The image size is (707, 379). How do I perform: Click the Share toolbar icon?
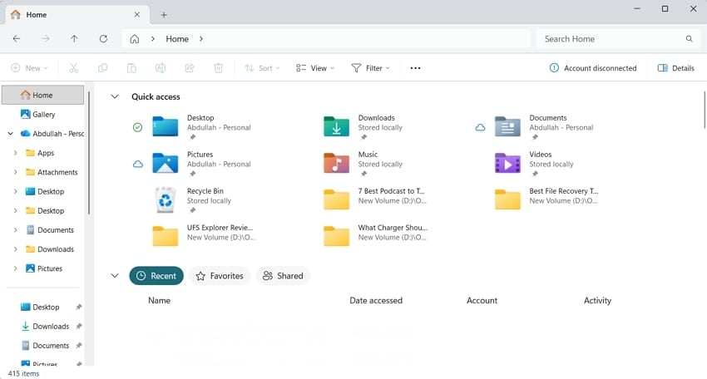click(x=190, y=68)
